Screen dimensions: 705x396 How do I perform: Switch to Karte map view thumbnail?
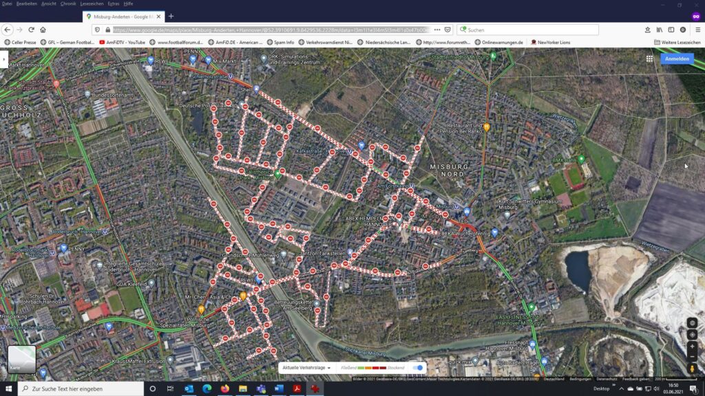click(21, 360)
